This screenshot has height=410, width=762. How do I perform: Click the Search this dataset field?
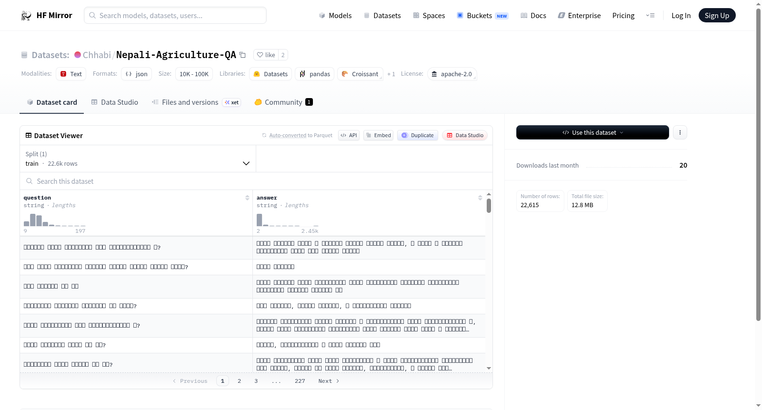point(256,181)
